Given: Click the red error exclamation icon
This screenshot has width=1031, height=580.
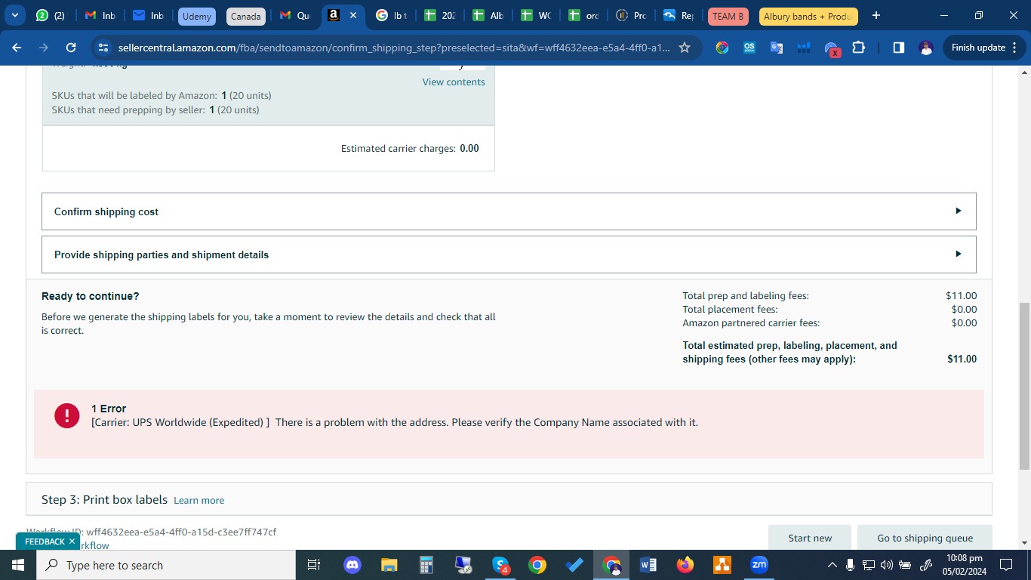Looking at the screenshot, I should point(67,415).
